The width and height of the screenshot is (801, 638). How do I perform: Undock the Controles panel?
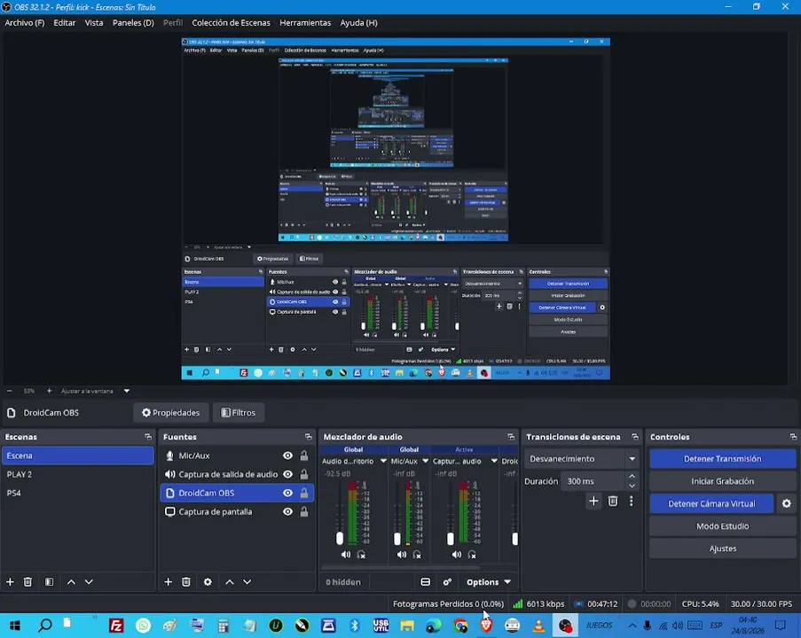(793, 437)
